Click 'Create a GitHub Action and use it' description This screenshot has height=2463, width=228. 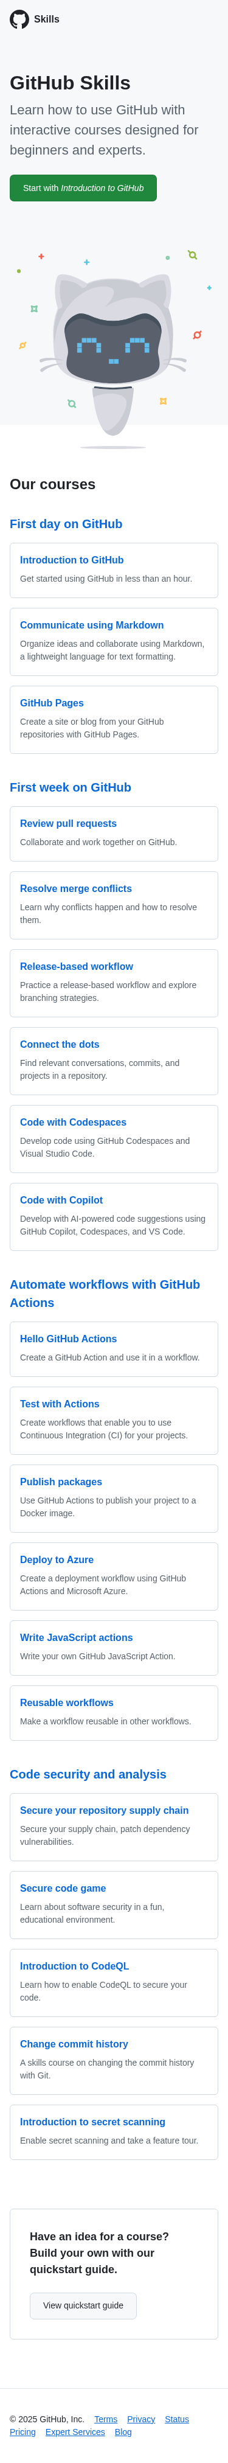coord(109,1357)
